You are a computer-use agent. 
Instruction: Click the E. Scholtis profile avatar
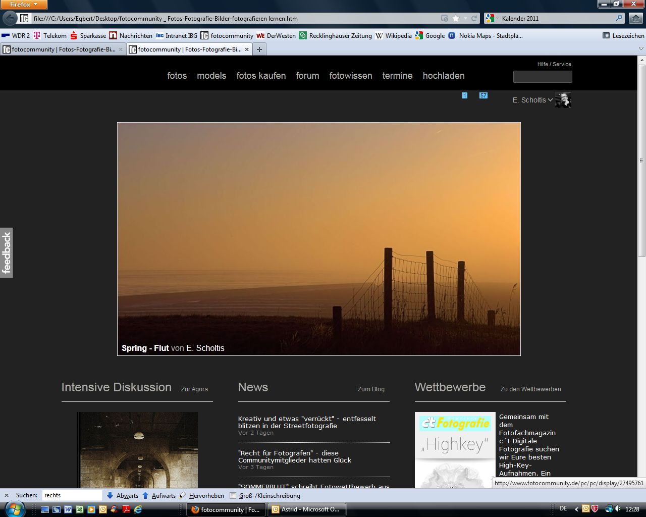pyautogui.click(x=563, y=100)
